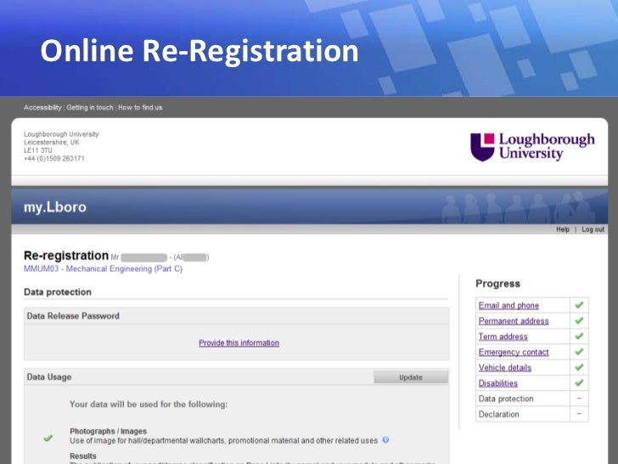This screenshot has width=618, height=464.
Task: Open MMUM03 Mechanical Engineering (Part C) link
Action: pos(104,269)
